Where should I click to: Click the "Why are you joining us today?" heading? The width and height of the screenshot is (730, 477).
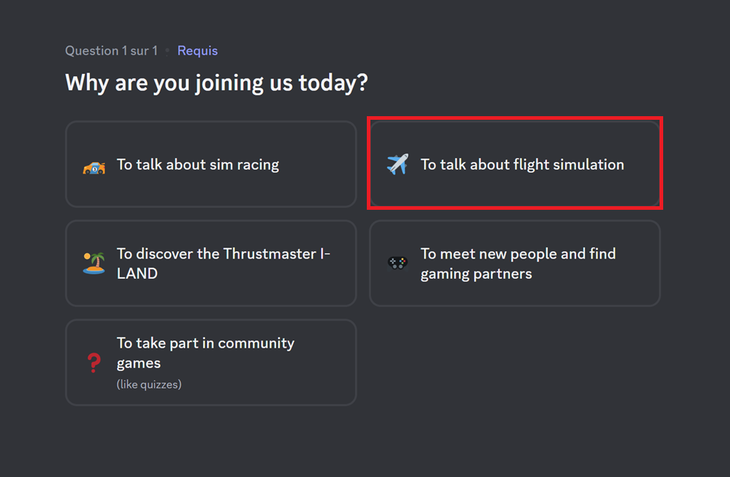tap(216, 83)
